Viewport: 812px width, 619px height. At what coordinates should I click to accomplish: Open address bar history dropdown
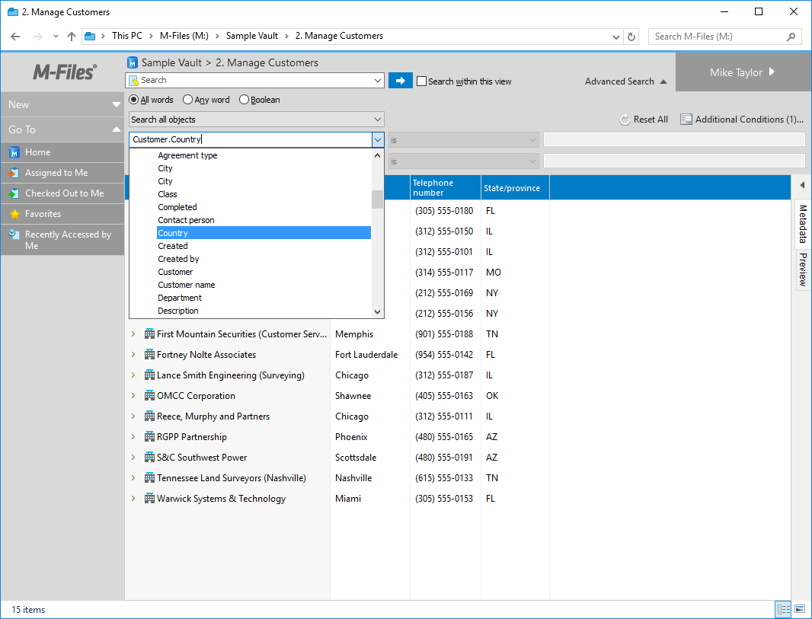[615, 37]
